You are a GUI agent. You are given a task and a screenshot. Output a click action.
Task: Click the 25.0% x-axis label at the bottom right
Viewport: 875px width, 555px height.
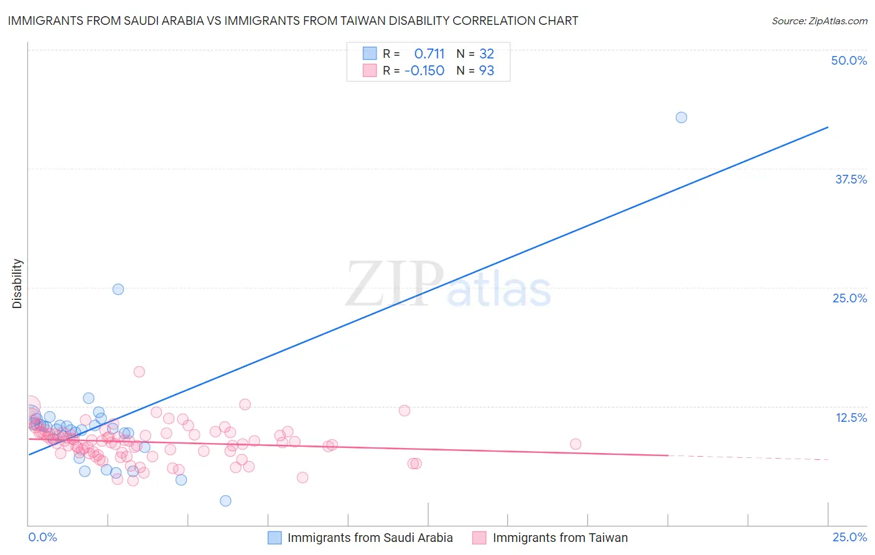point(849,537)
